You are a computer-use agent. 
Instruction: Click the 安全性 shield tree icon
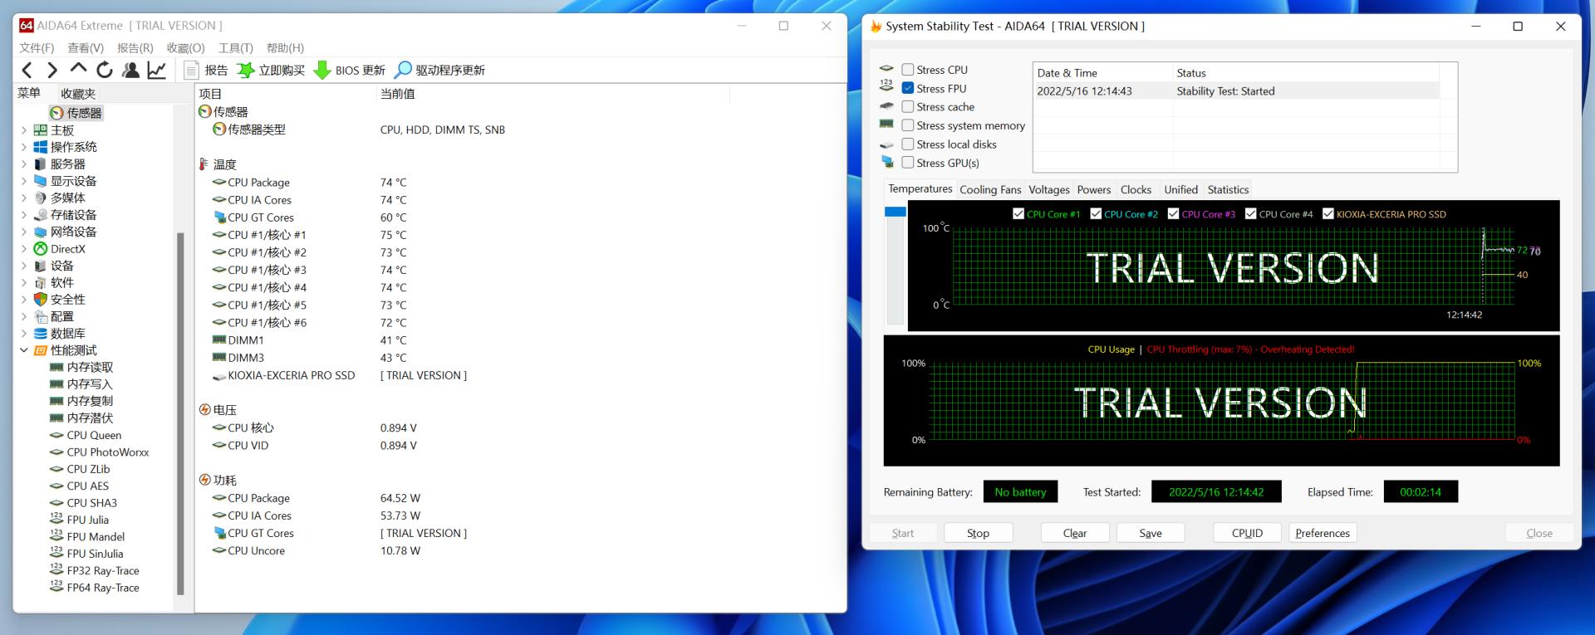click(x=40, y=300)
